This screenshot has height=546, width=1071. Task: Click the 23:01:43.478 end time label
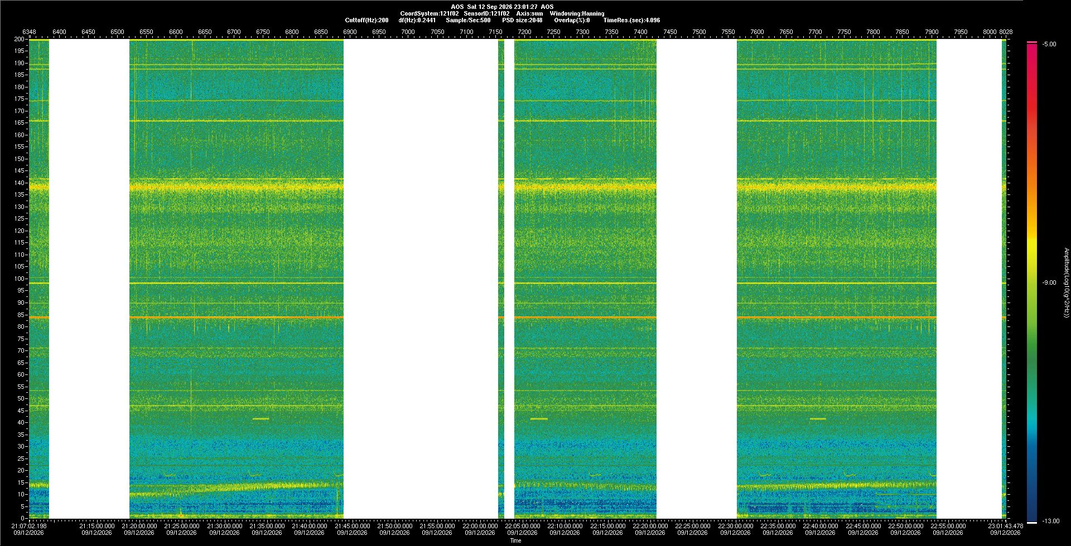(1005, 526)
